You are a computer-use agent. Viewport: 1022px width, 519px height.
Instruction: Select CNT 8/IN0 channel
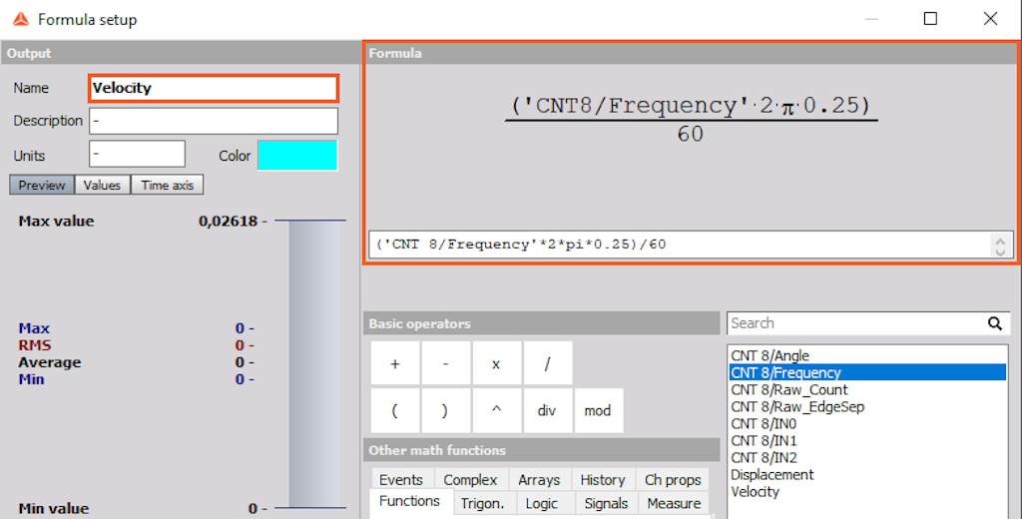coord(867,424)
